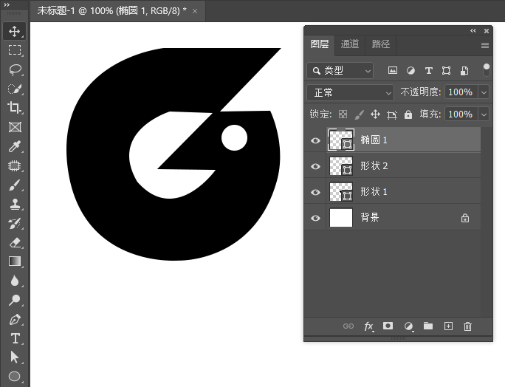Viewport: 505px width, 387px height.
Task: Select the Blur tool
Action: (x=15, y=281)
